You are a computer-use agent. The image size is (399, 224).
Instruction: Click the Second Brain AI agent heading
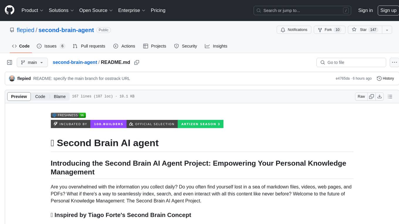point(105,143)
